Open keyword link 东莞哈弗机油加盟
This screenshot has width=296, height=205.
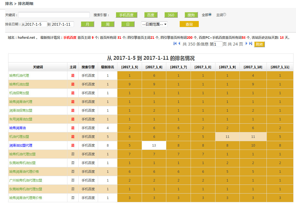(22, 163)
